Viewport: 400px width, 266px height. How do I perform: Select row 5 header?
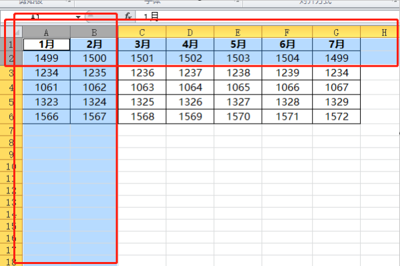[11, 102]
